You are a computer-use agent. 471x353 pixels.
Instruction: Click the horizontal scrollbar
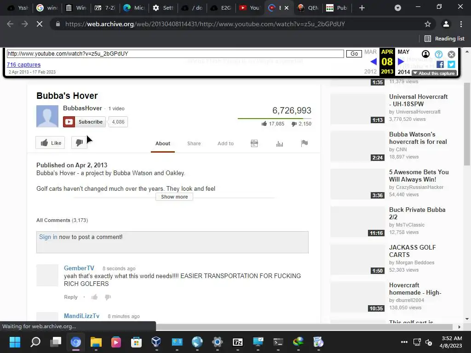304,327
